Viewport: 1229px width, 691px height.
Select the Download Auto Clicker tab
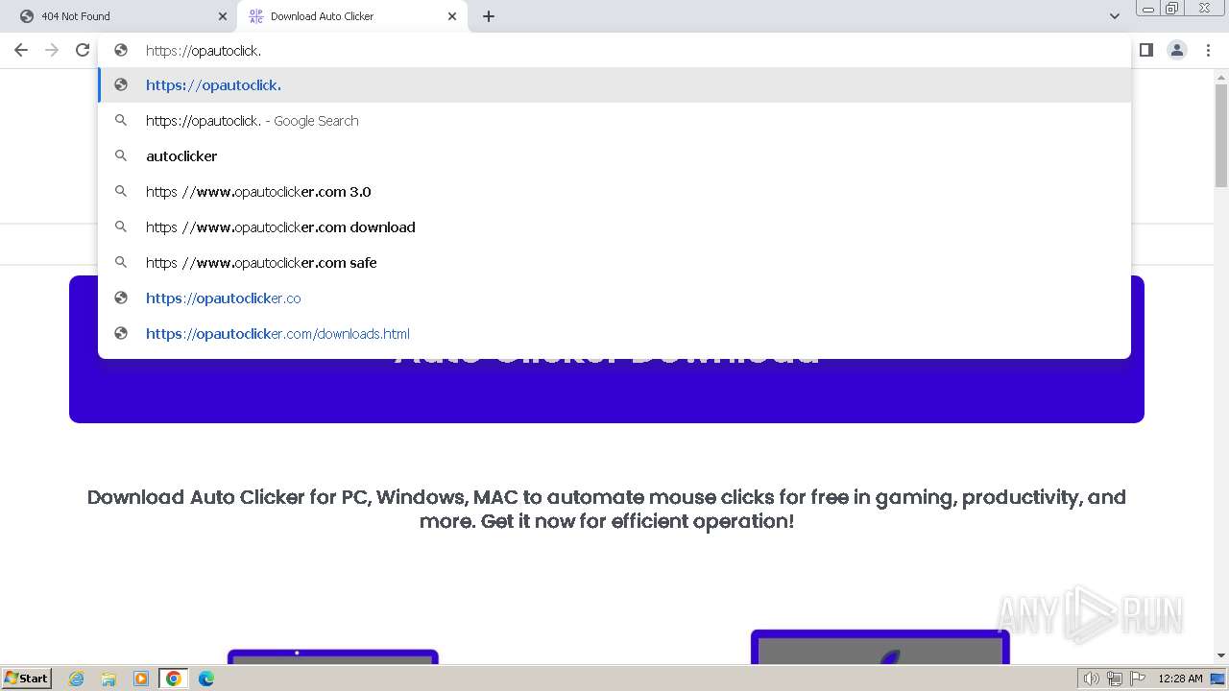click(x=350, y=16)
